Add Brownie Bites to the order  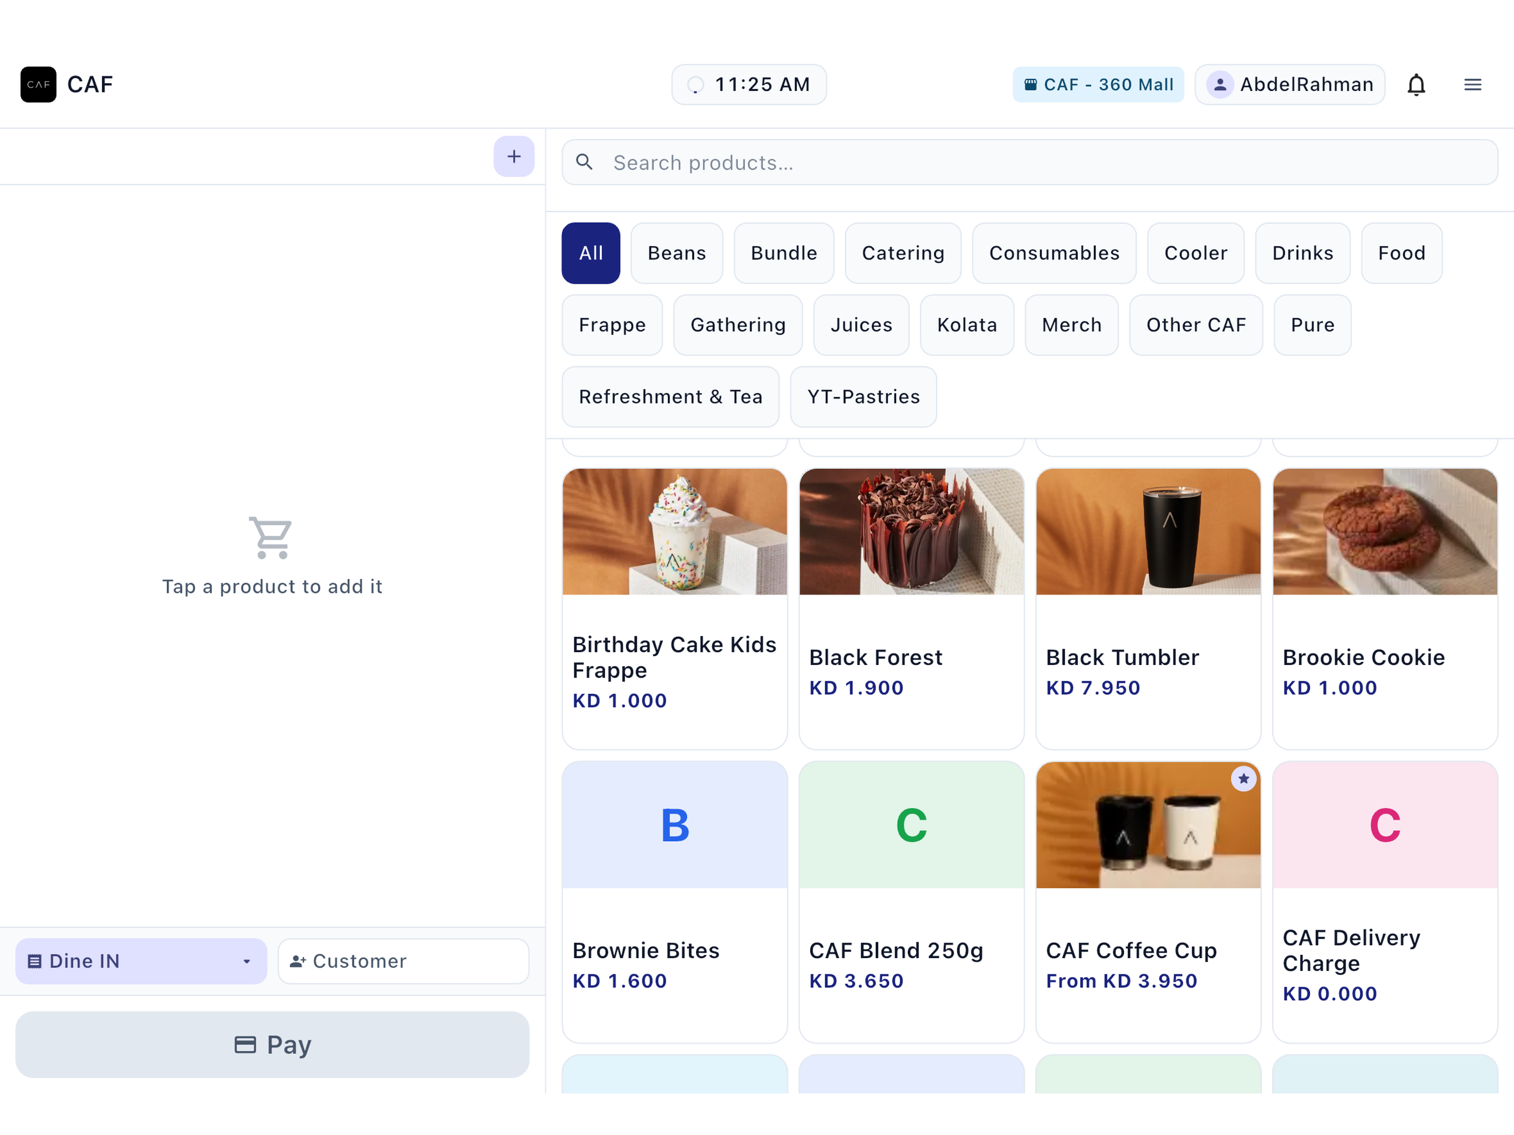coord(674,902)
